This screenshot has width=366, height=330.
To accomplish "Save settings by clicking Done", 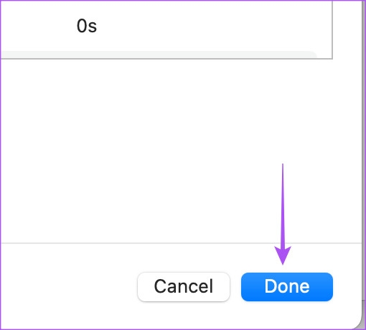I will pyautogui.click(x=287, y=286).
